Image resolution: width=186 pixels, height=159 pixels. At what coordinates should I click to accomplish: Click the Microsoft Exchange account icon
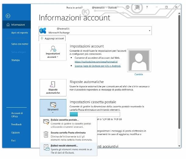43,30
